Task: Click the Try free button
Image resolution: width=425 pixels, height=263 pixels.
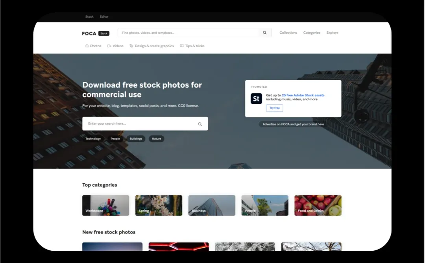Action: pyautogui.click(x=274, y=108)
